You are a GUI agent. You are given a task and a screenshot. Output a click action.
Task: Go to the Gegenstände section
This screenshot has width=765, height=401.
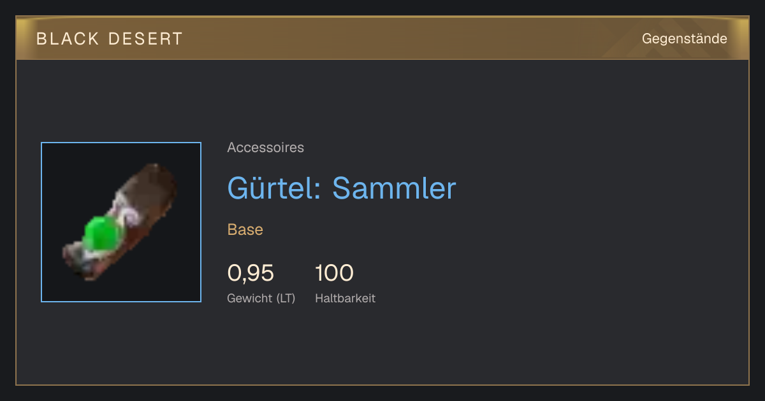(684, 39)
